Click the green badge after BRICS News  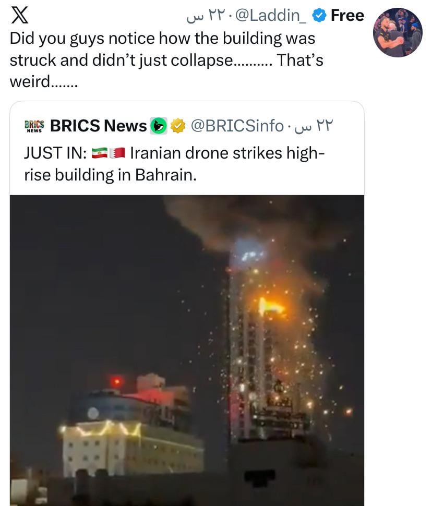coord(159,126)
